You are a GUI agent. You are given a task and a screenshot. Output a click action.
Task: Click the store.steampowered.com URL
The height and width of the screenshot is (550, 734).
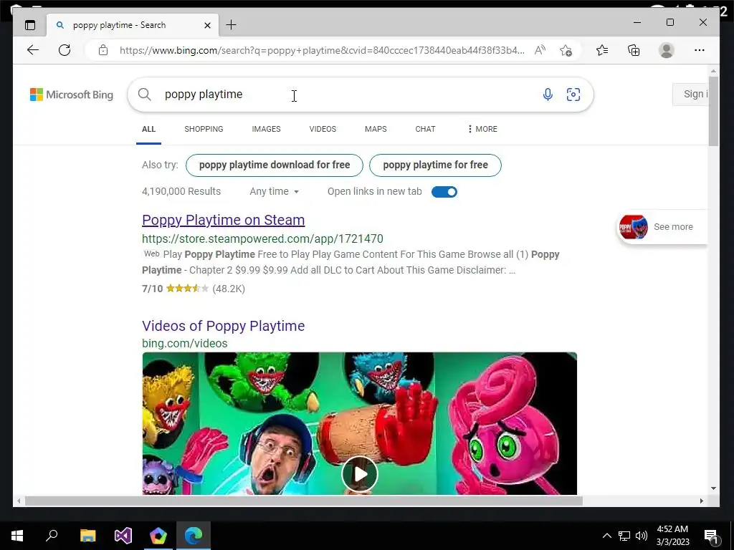[262, 238]
